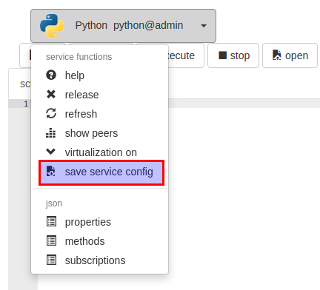Click the properties table icon
The height and width of the screenshot is (290, 320).
tap(51, 221)
